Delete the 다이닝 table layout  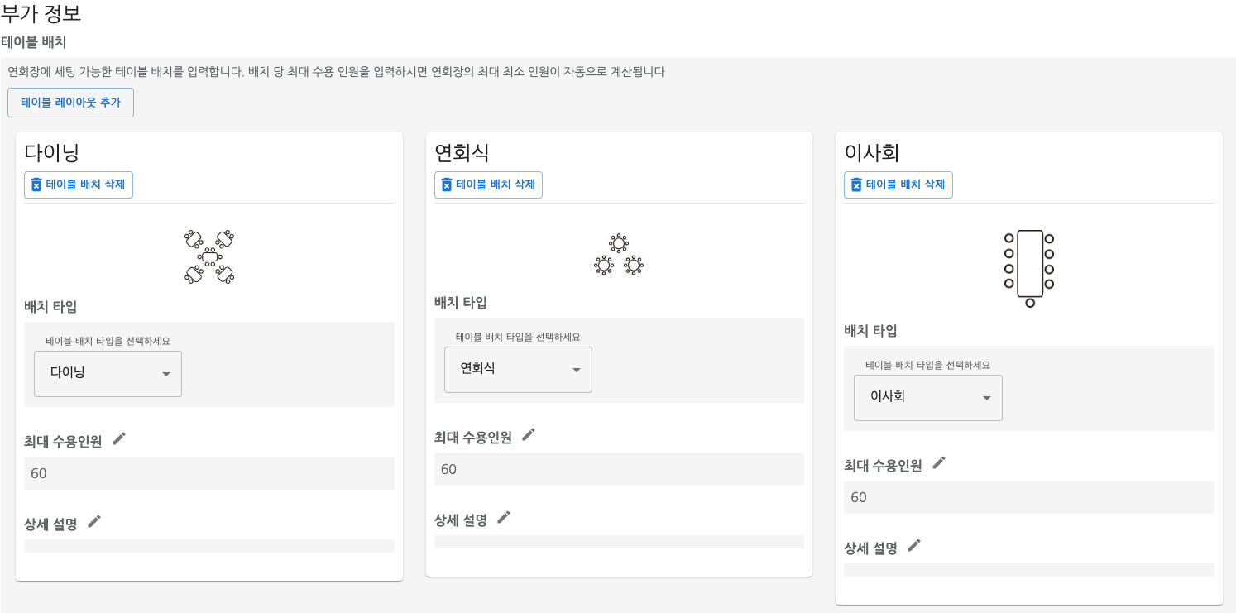(79, 184)
